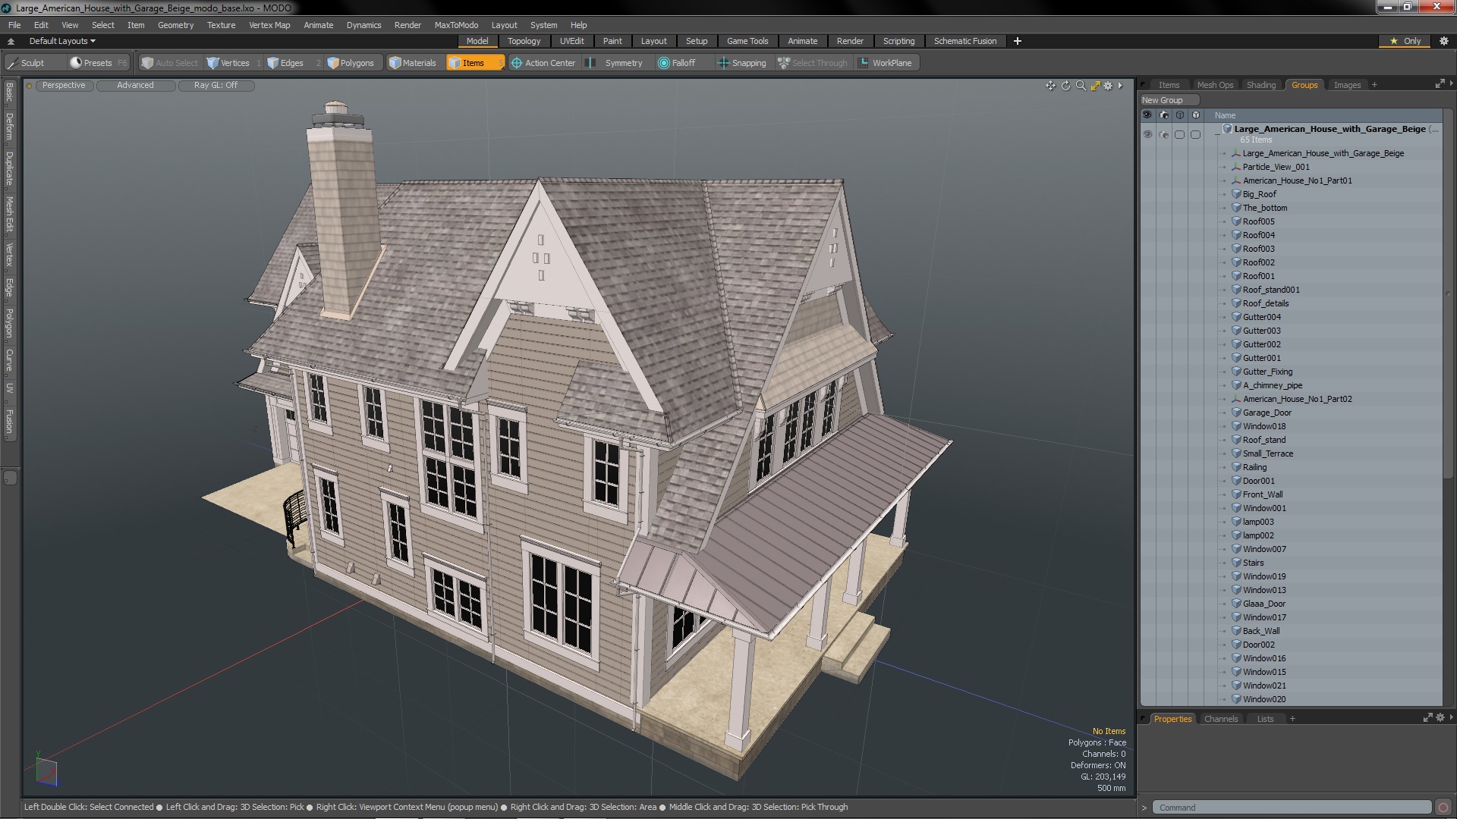
Task: Click the viewport zoom magnifier icon
Action: point(1081,86)
